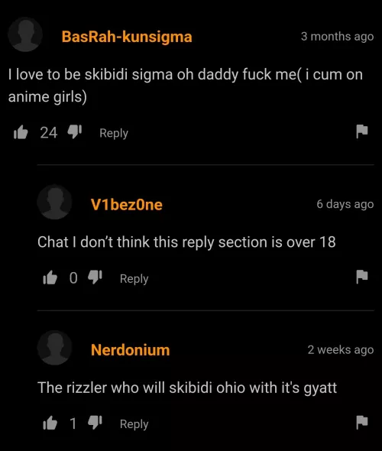Report V1bez0ne's reply using the flag icon

point(362,277)
